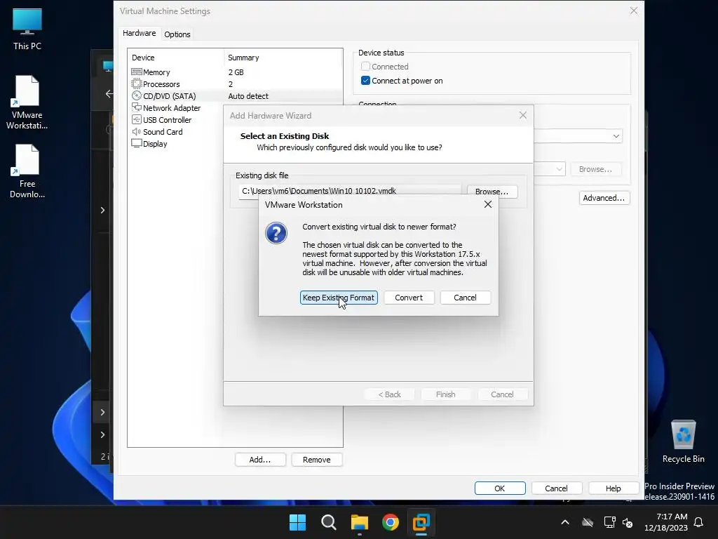This screenshot has height=539, width=718.
Task: Select the Network Adapter icon
Action: pyautogui.click(x=137, y=107)
